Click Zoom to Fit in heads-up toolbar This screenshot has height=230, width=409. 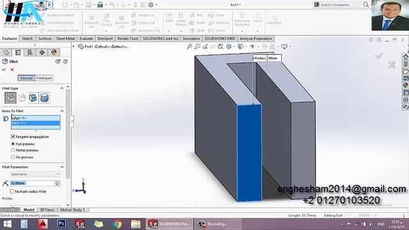pos(189,47)
